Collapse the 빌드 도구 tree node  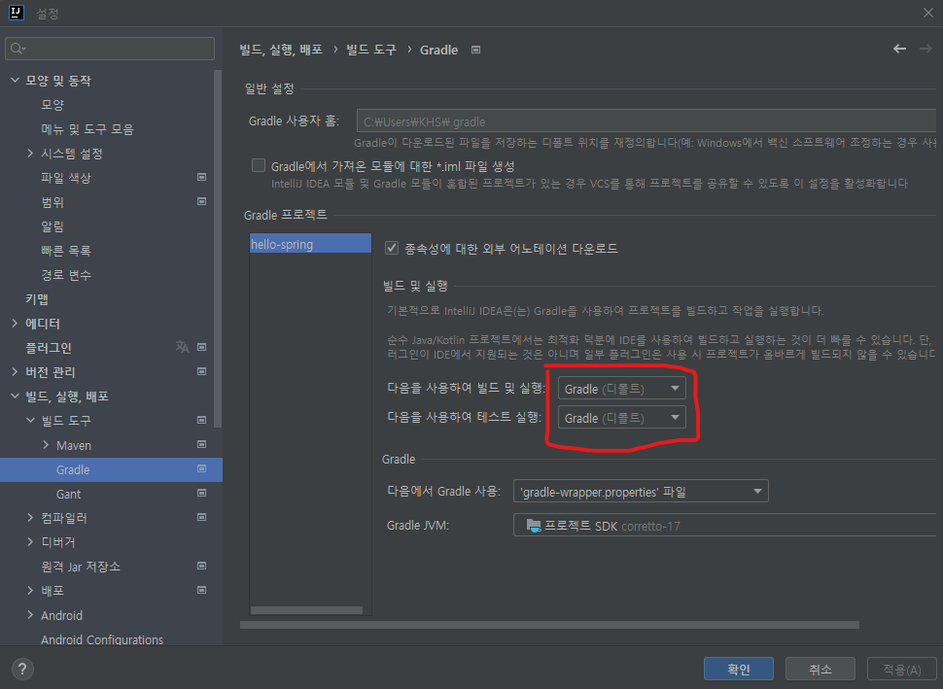[31, 420]
